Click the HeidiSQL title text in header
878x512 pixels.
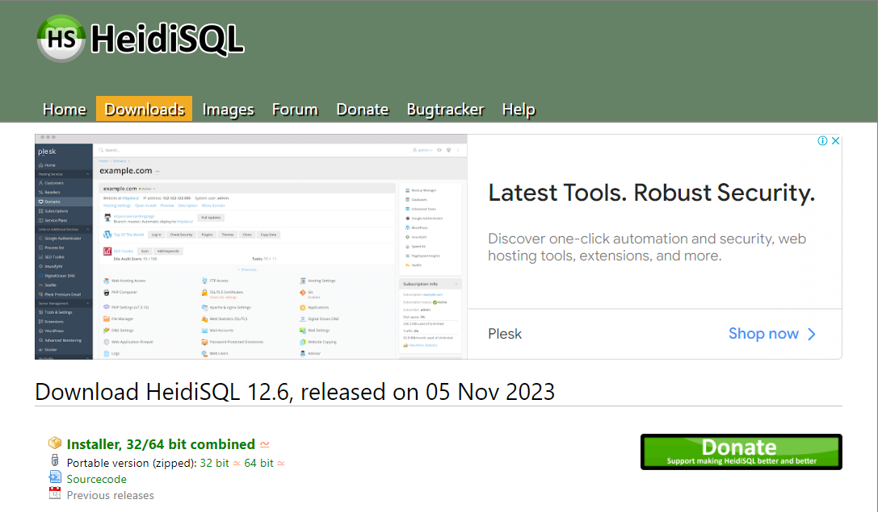[x=167, y=40]
